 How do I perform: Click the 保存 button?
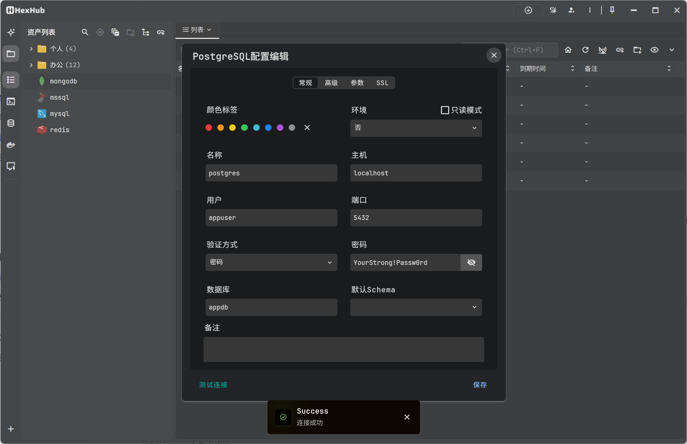coord(480,385)
